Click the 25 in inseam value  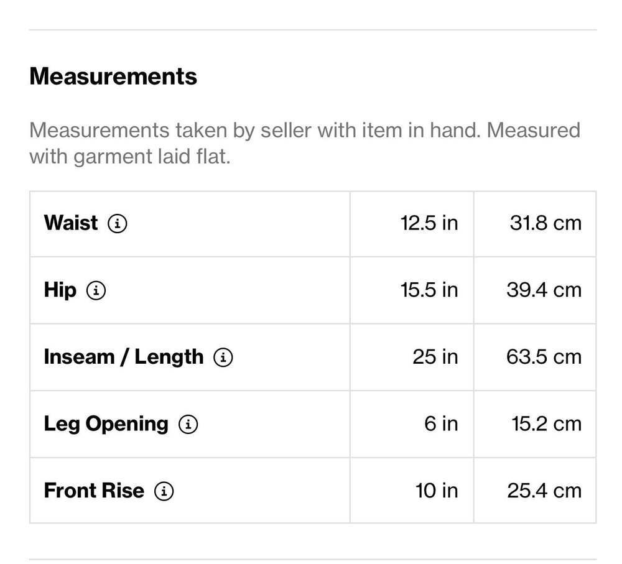pyautogui.click(x=435, y=357)
